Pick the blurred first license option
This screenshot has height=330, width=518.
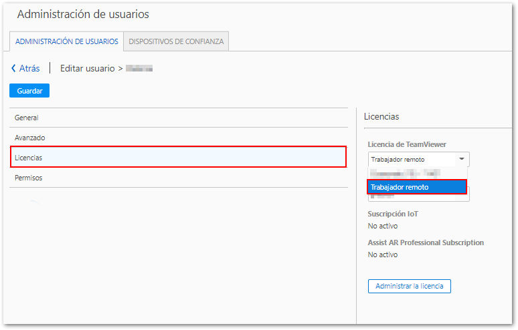(x=418, y=173)
